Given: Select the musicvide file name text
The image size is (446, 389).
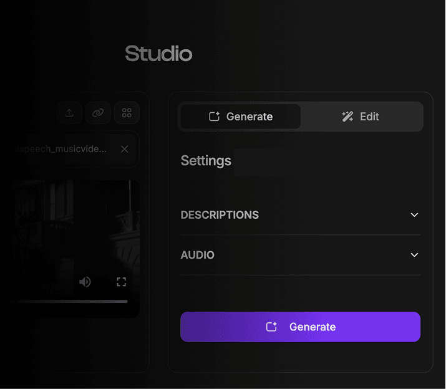Looking at the screenshot, I should click(58, 149).
